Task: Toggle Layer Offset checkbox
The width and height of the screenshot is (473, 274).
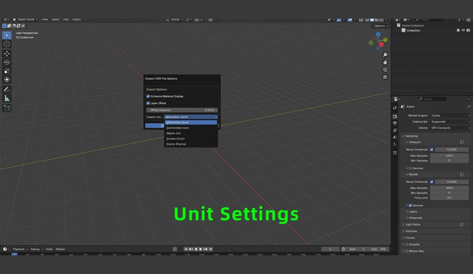Action: tap(148, 103)
